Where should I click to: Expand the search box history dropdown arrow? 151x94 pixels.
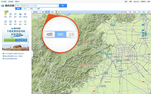click(57, 6)
